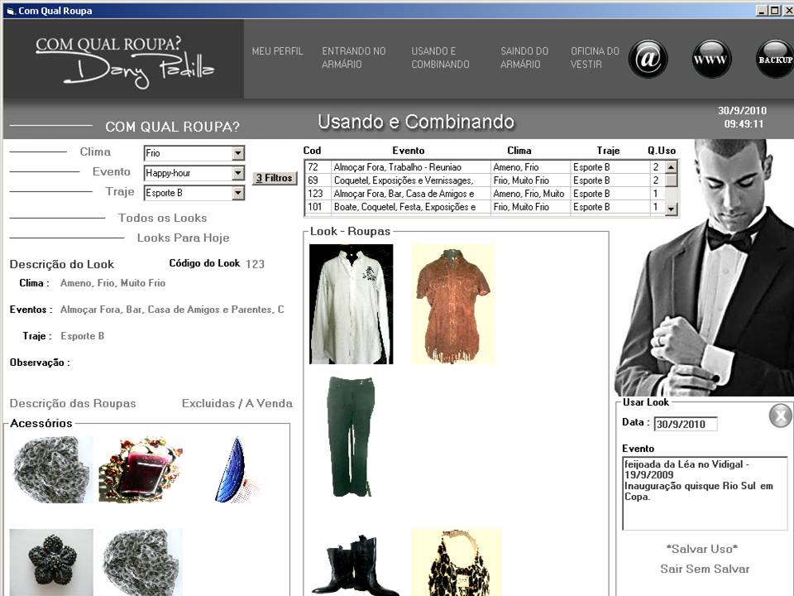Click Sair Sem Salvar link

[705, 569]
